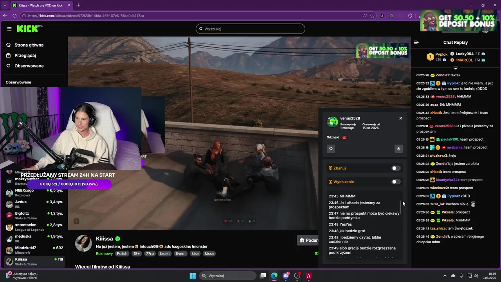Viewport: 501px width, 282px height.
Task: Click Kiiissa's channel avatar
Action: 83,244
